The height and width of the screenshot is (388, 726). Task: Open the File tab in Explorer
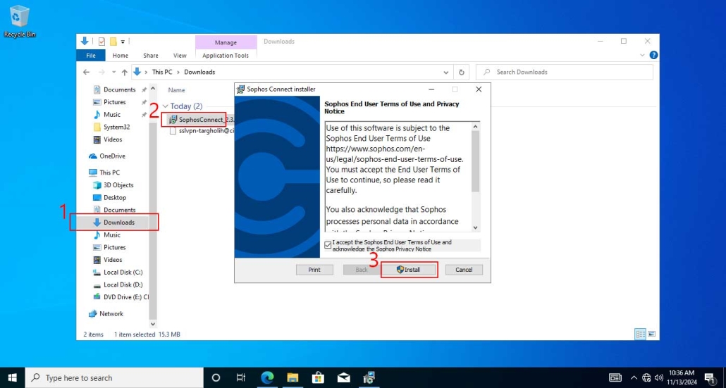click(x=91, y=56)
